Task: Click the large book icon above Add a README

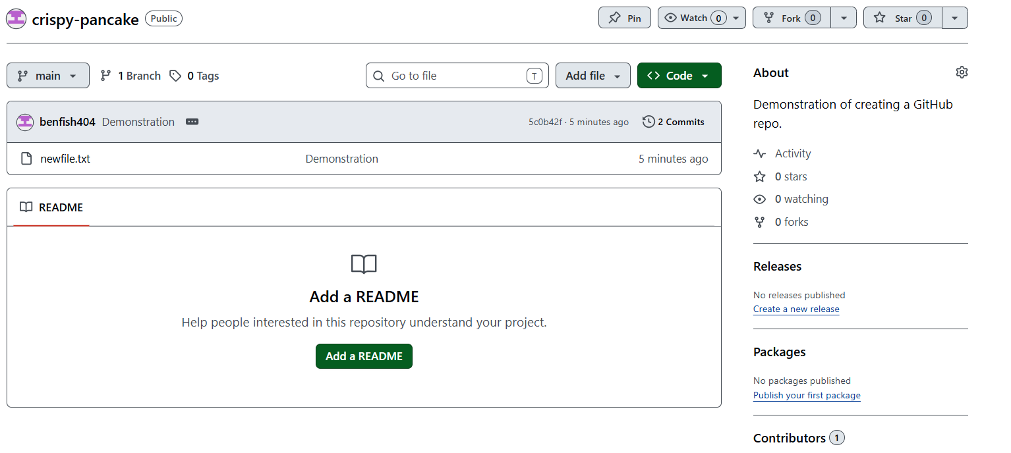Action: (364, 265)
